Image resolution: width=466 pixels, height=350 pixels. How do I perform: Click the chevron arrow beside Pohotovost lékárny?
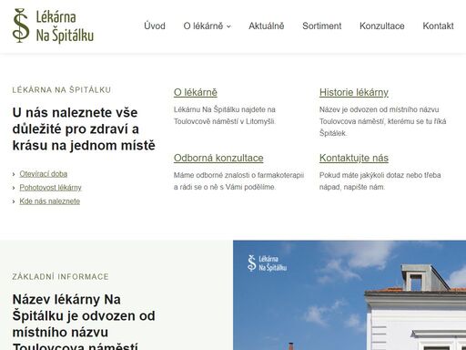click(14, 188)
